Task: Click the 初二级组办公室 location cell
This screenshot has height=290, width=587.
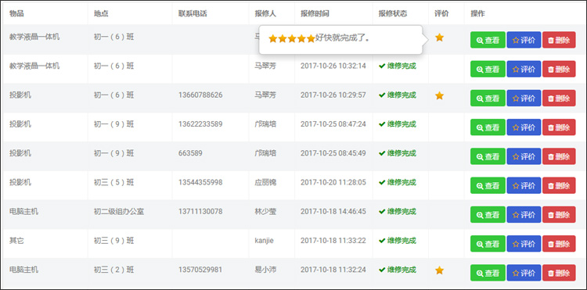Action: (119, 212)
